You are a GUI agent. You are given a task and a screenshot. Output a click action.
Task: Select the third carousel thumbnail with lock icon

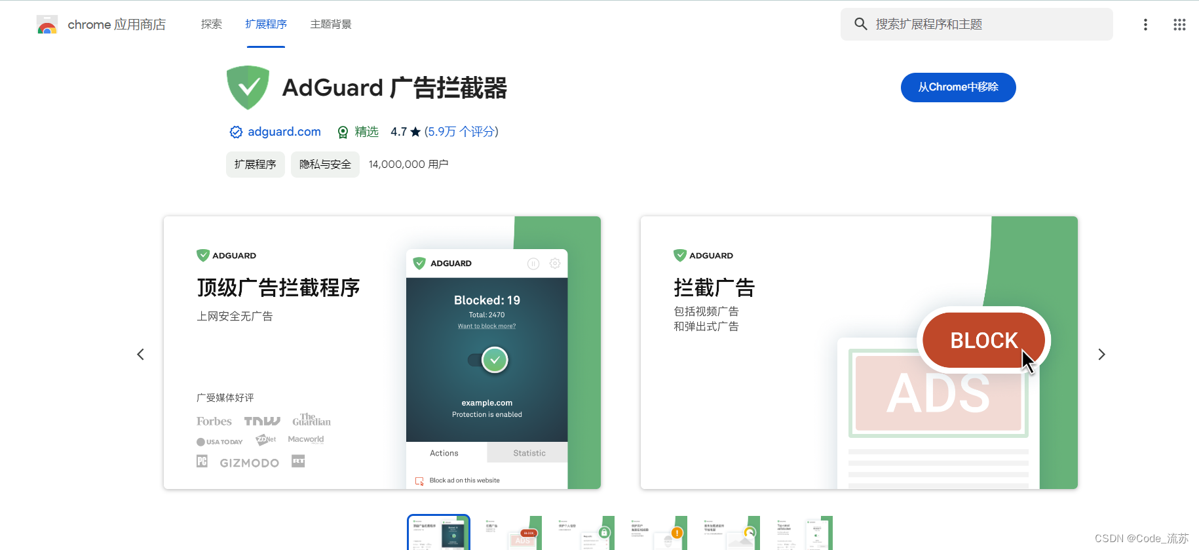coord(584,533)
